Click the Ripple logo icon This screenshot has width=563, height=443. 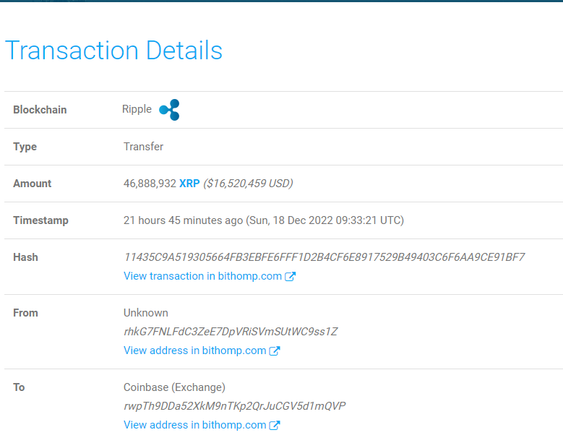(x=169, y=110)
